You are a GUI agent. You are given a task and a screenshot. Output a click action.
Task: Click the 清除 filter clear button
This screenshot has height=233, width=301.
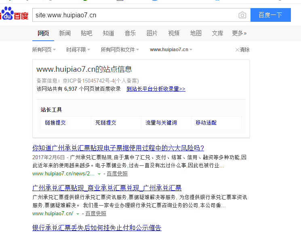[x=242, y=50]
